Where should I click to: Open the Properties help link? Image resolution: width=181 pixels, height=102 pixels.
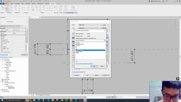coord(4,55)
